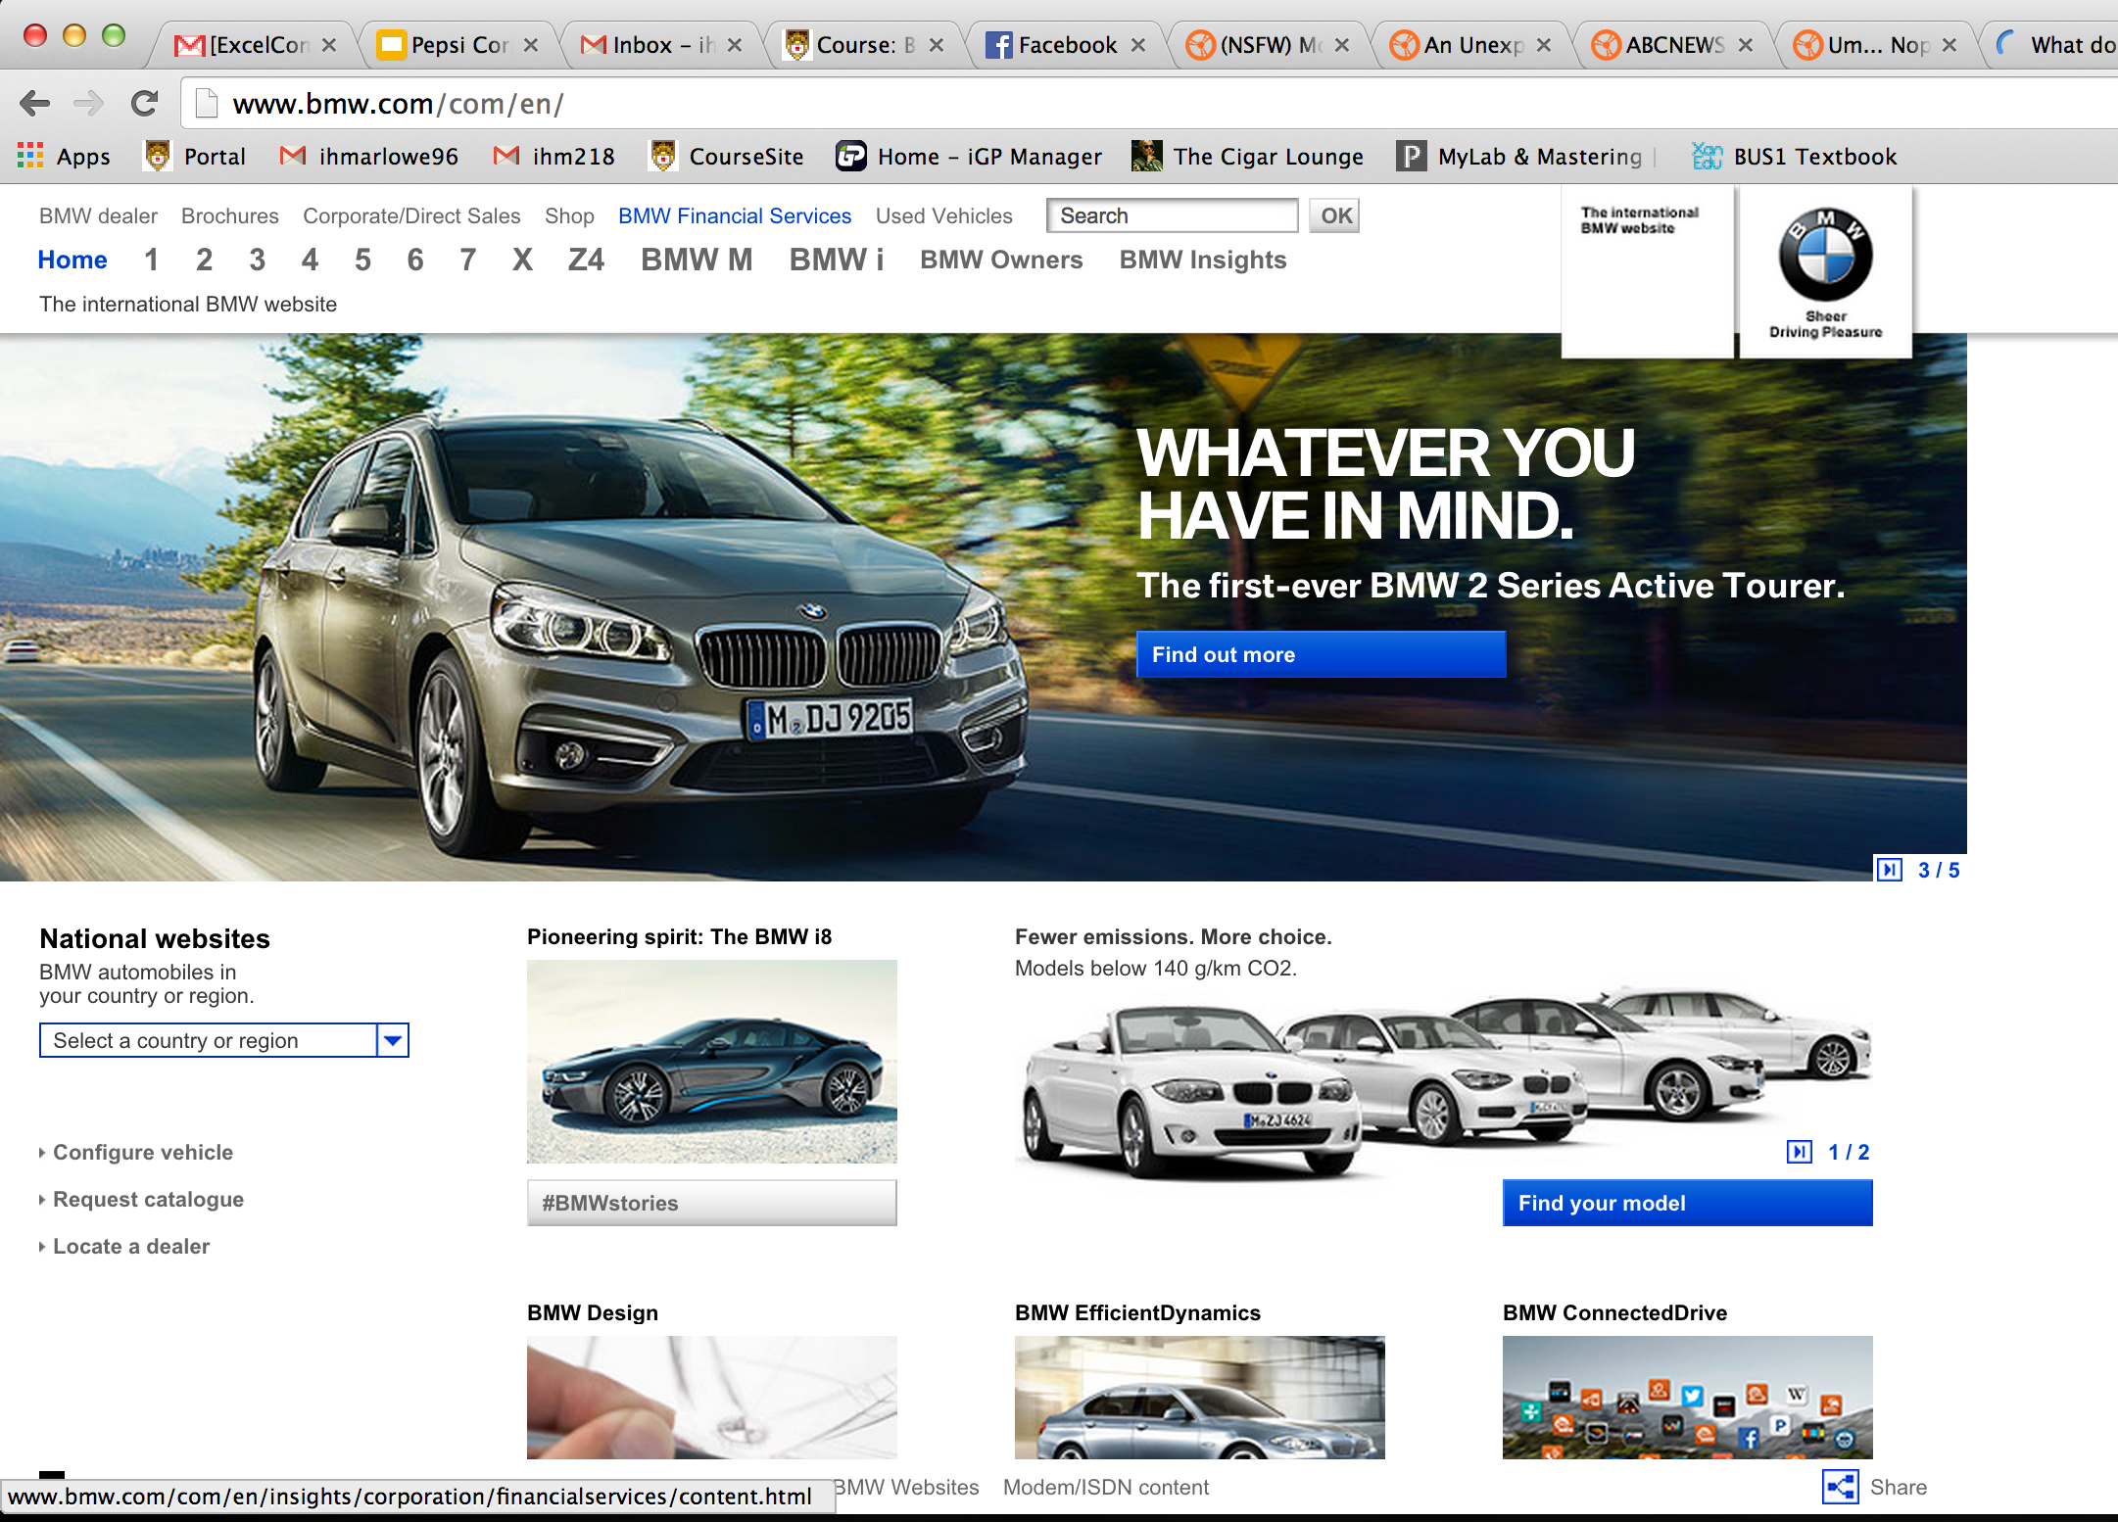Reload the page with the refresh icon
This screenshot has height=1522, width=2118.
click(145, 103)
